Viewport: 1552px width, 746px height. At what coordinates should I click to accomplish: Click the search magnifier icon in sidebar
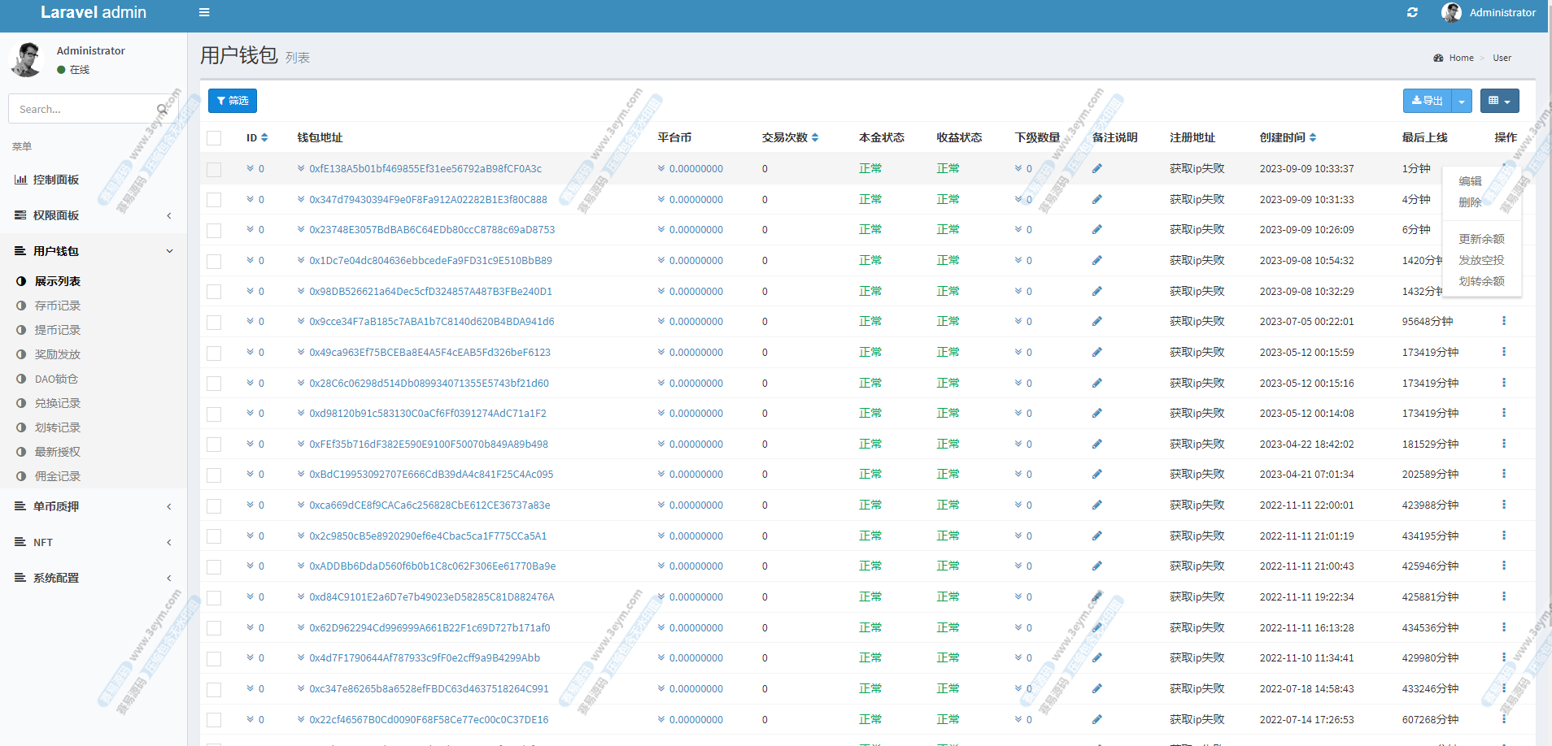[x=162, y=109]
